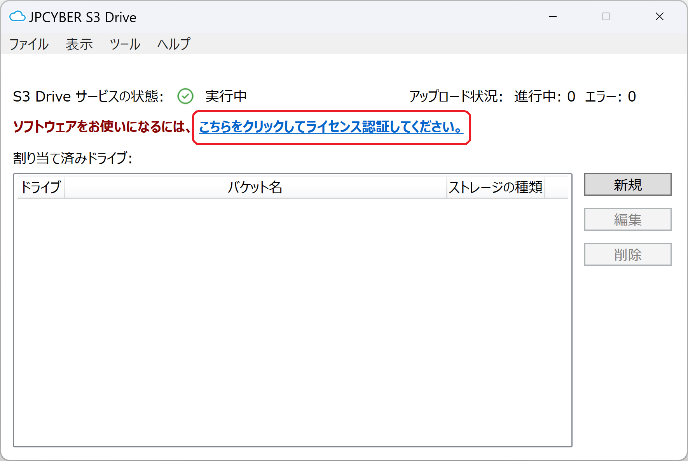The image size is (688, 461).
Task: Sort by the ドライブ column header
Action: 41,187
